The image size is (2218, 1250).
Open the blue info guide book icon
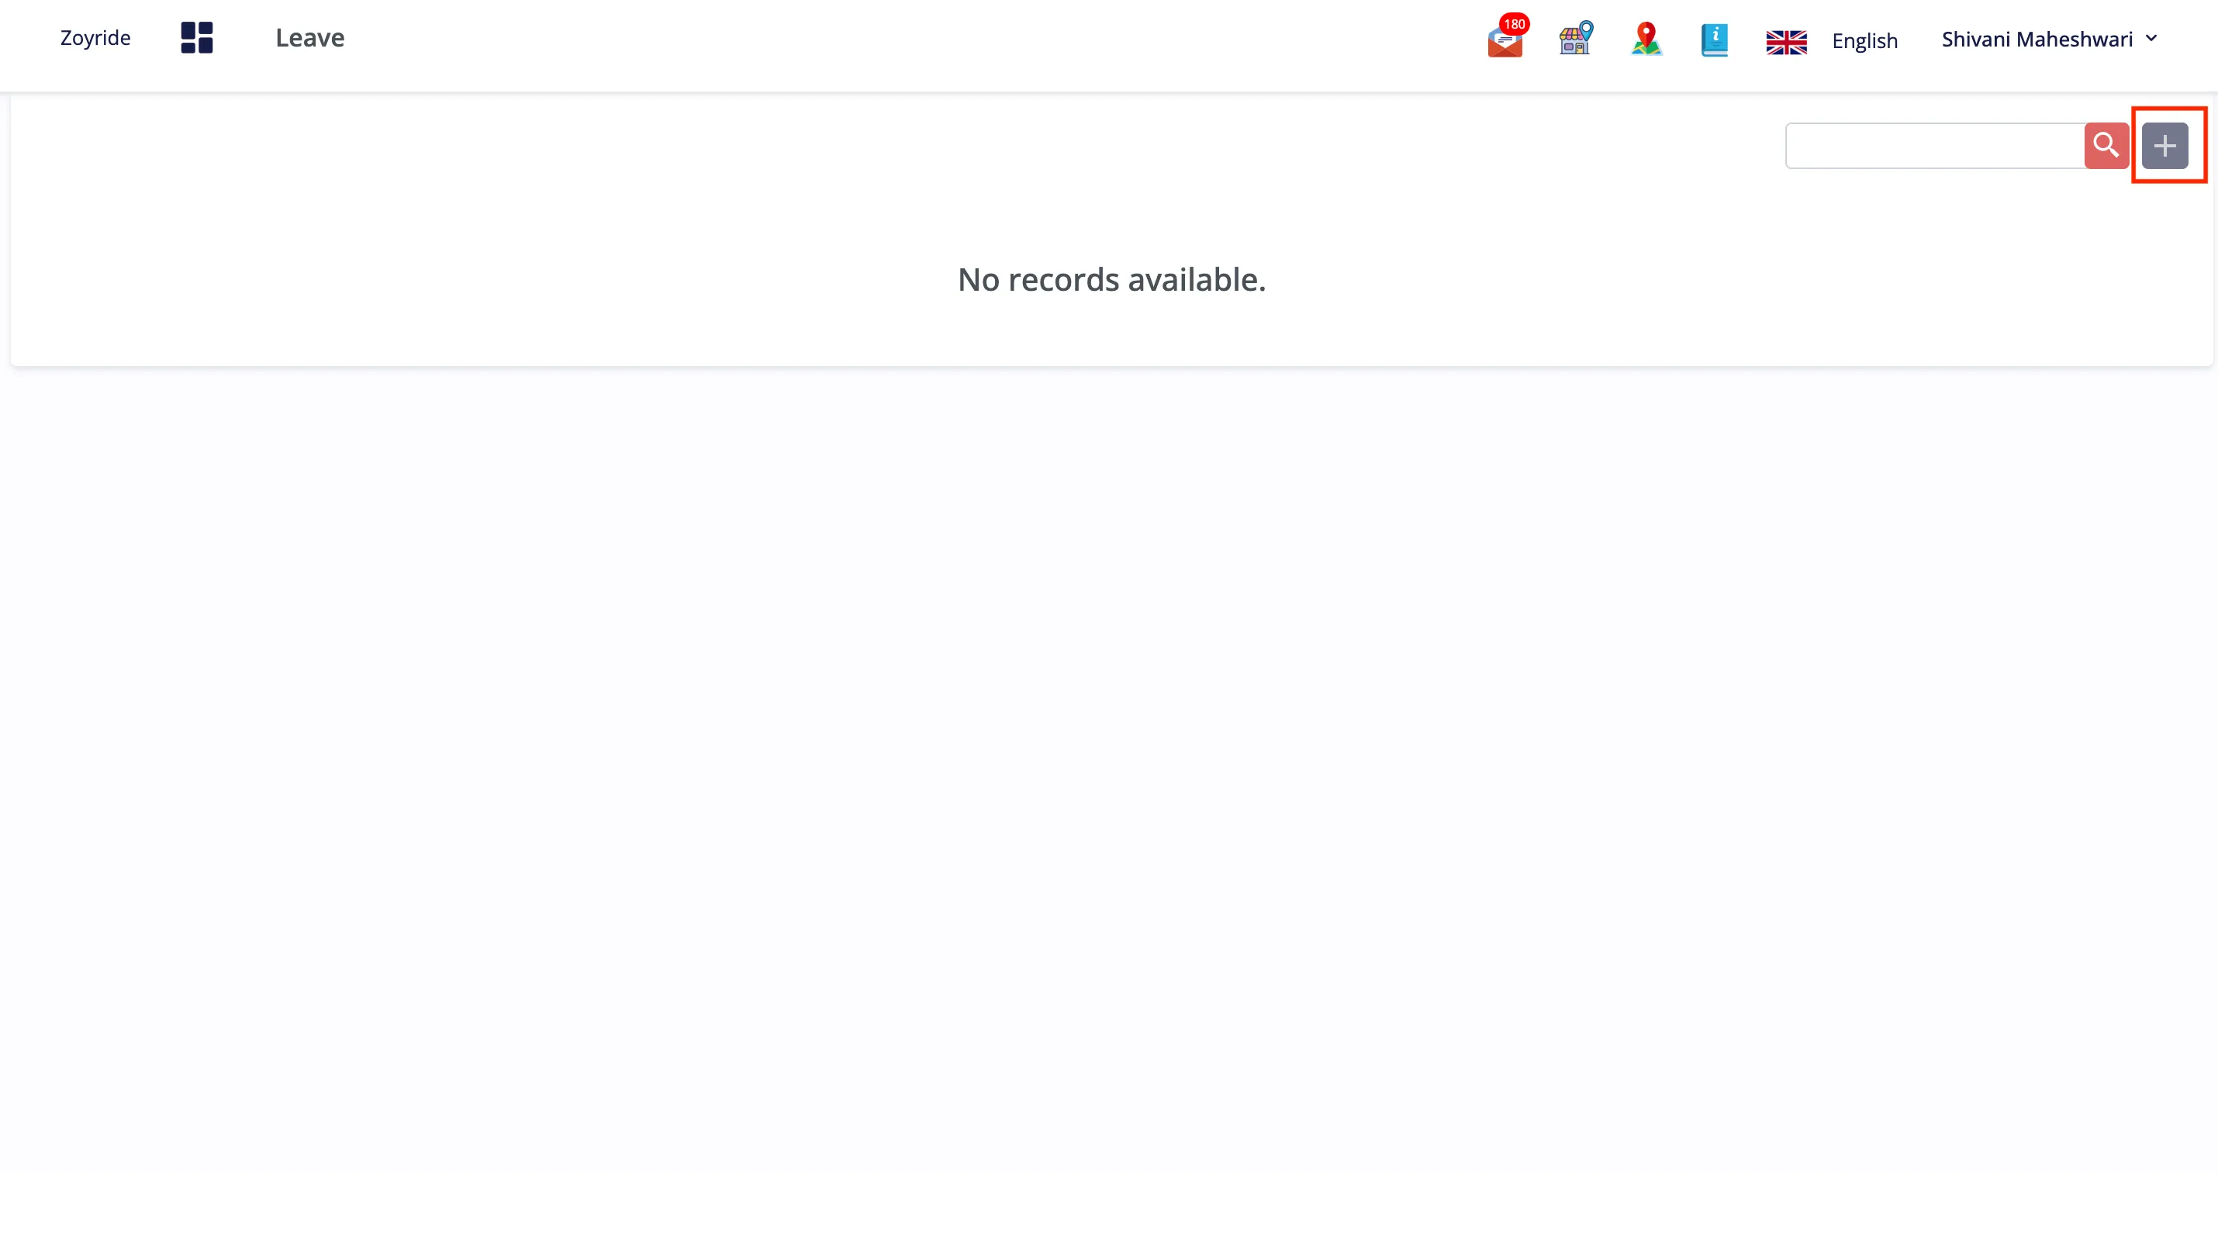[x=1715, y=40]
